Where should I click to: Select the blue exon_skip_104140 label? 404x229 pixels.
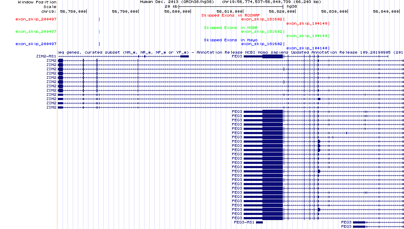pos(307,48)
